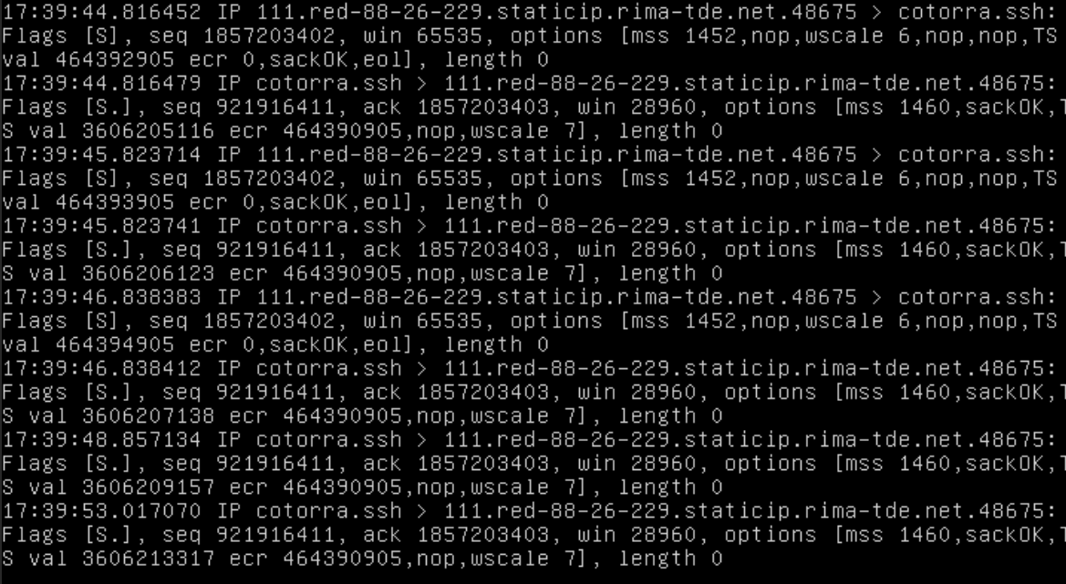This screenshot has width=1066, height=584.
Task: Click 'length 0' on the final line
Action: pos(670,558)
